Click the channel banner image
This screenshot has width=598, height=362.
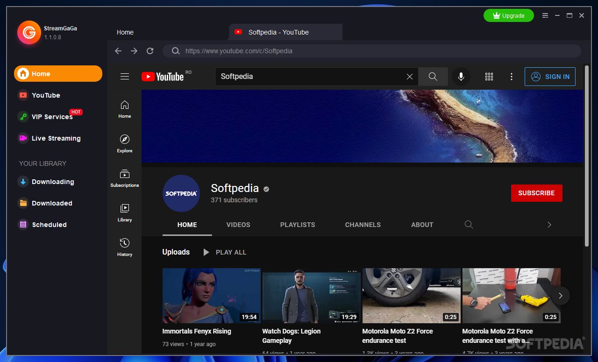pos(362,126)
